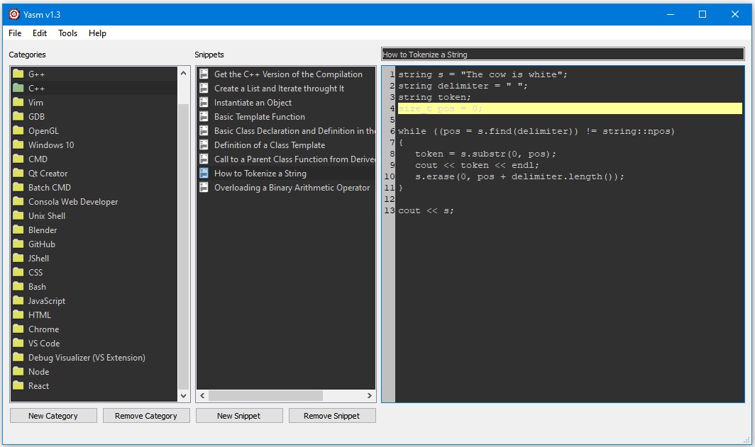Screen dimensions: 755x447
Task: Click the Blender folder icon
Action: click(x=18, y=230)
